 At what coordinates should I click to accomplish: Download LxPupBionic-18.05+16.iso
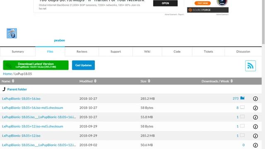point(21,99)
